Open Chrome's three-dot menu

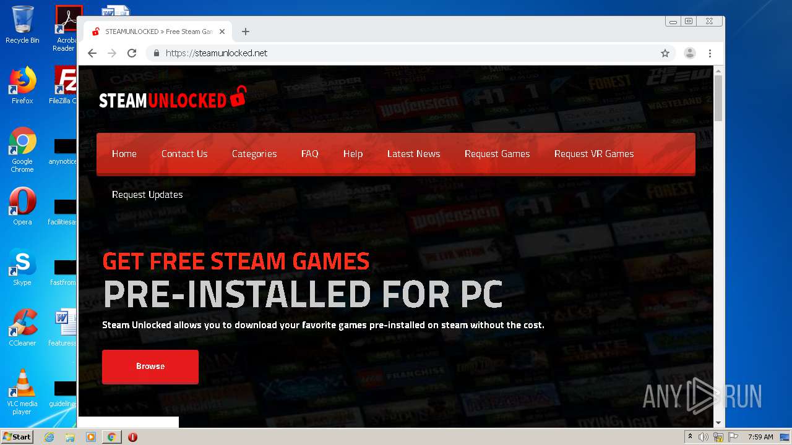point(710,53)
